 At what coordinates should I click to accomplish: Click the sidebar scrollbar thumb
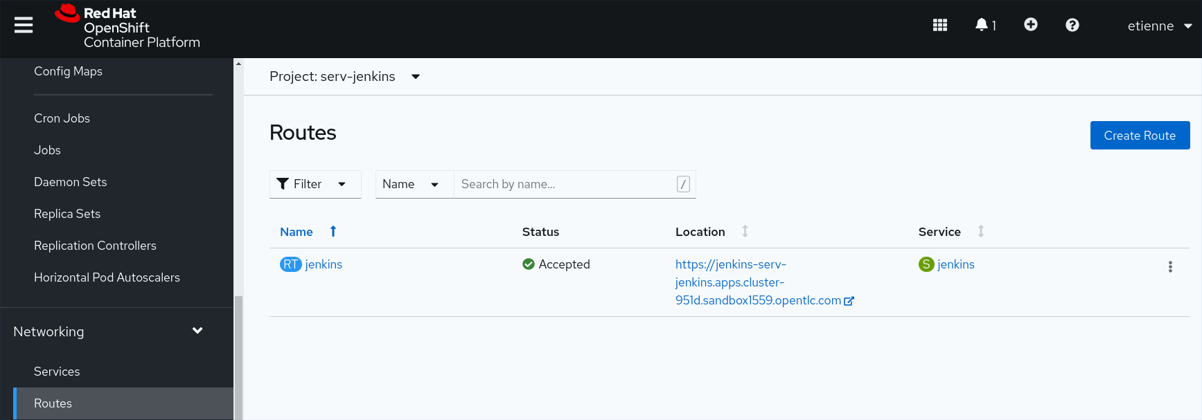pos(238,358)
